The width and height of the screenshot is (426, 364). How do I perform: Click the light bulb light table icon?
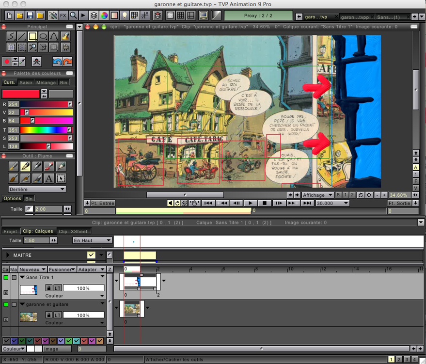coord(125,16)
